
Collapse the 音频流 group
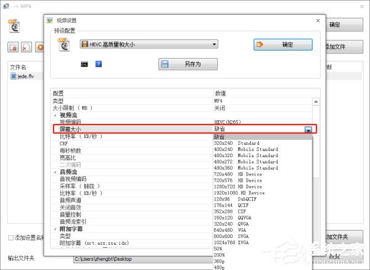click(55, 172)
